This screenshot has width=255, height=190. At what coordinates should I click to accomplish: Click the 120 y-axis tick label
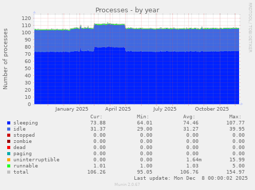[x=26, y=18]
